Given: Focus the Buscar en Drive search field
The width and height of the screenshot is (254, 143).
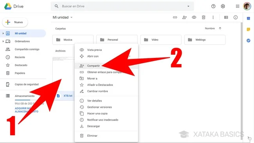Looking at the screenshot, I should [x=122, y=6].
